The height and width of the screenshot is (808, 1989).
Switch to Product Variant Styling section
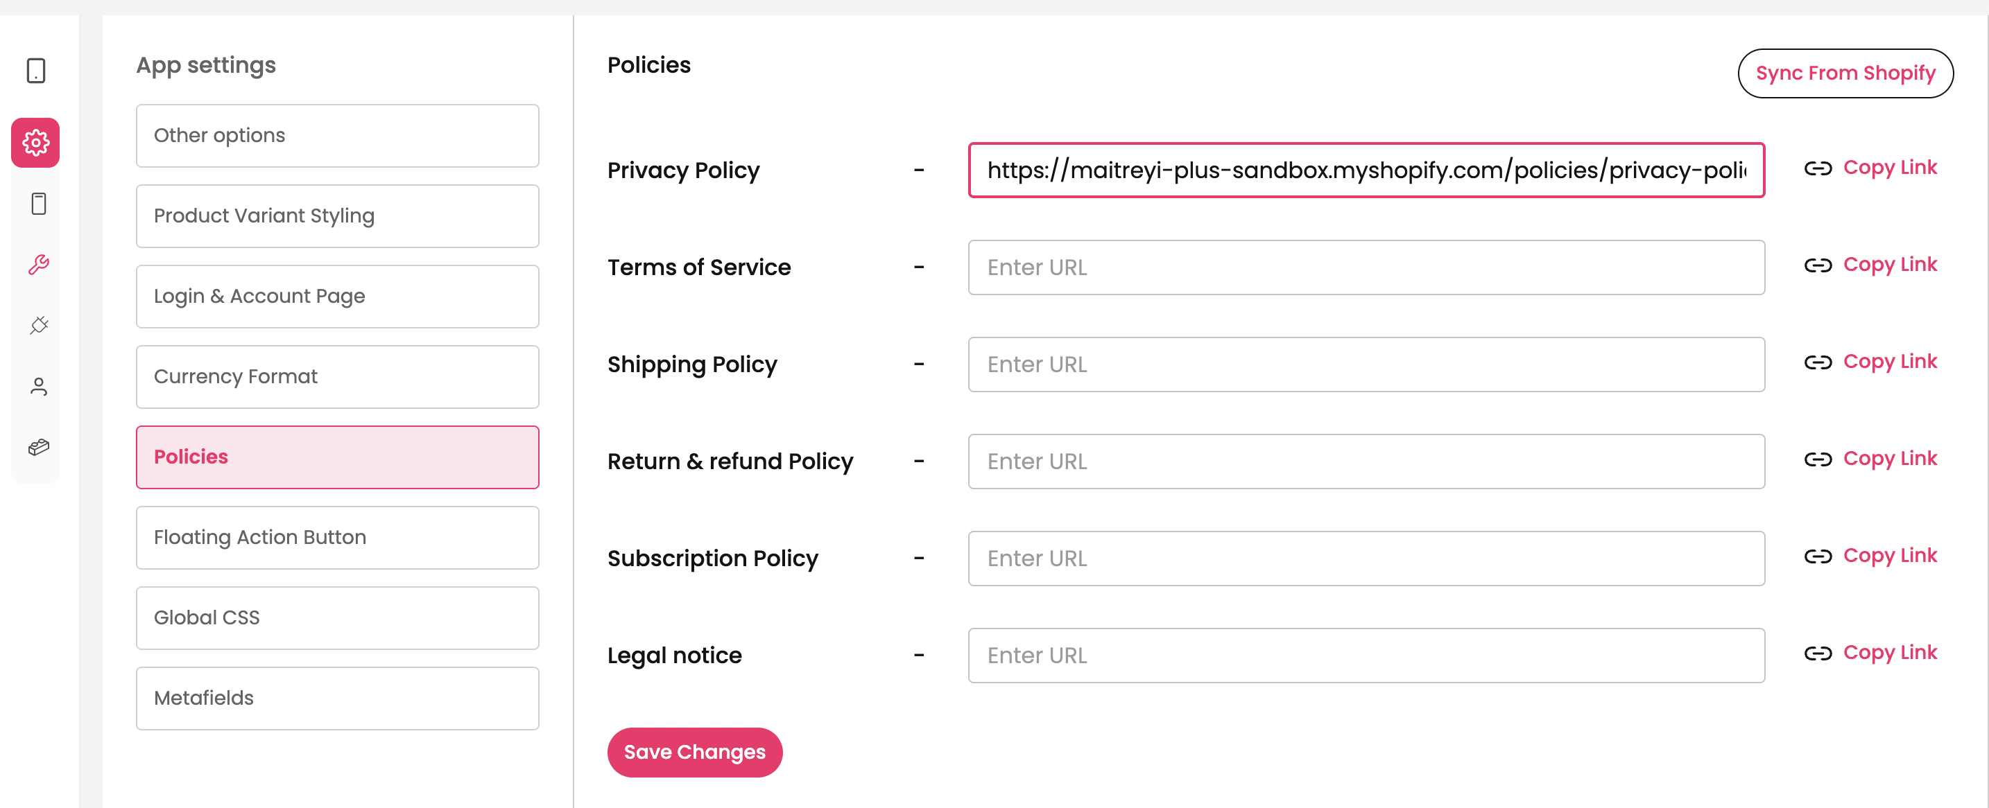coord(338,216)
